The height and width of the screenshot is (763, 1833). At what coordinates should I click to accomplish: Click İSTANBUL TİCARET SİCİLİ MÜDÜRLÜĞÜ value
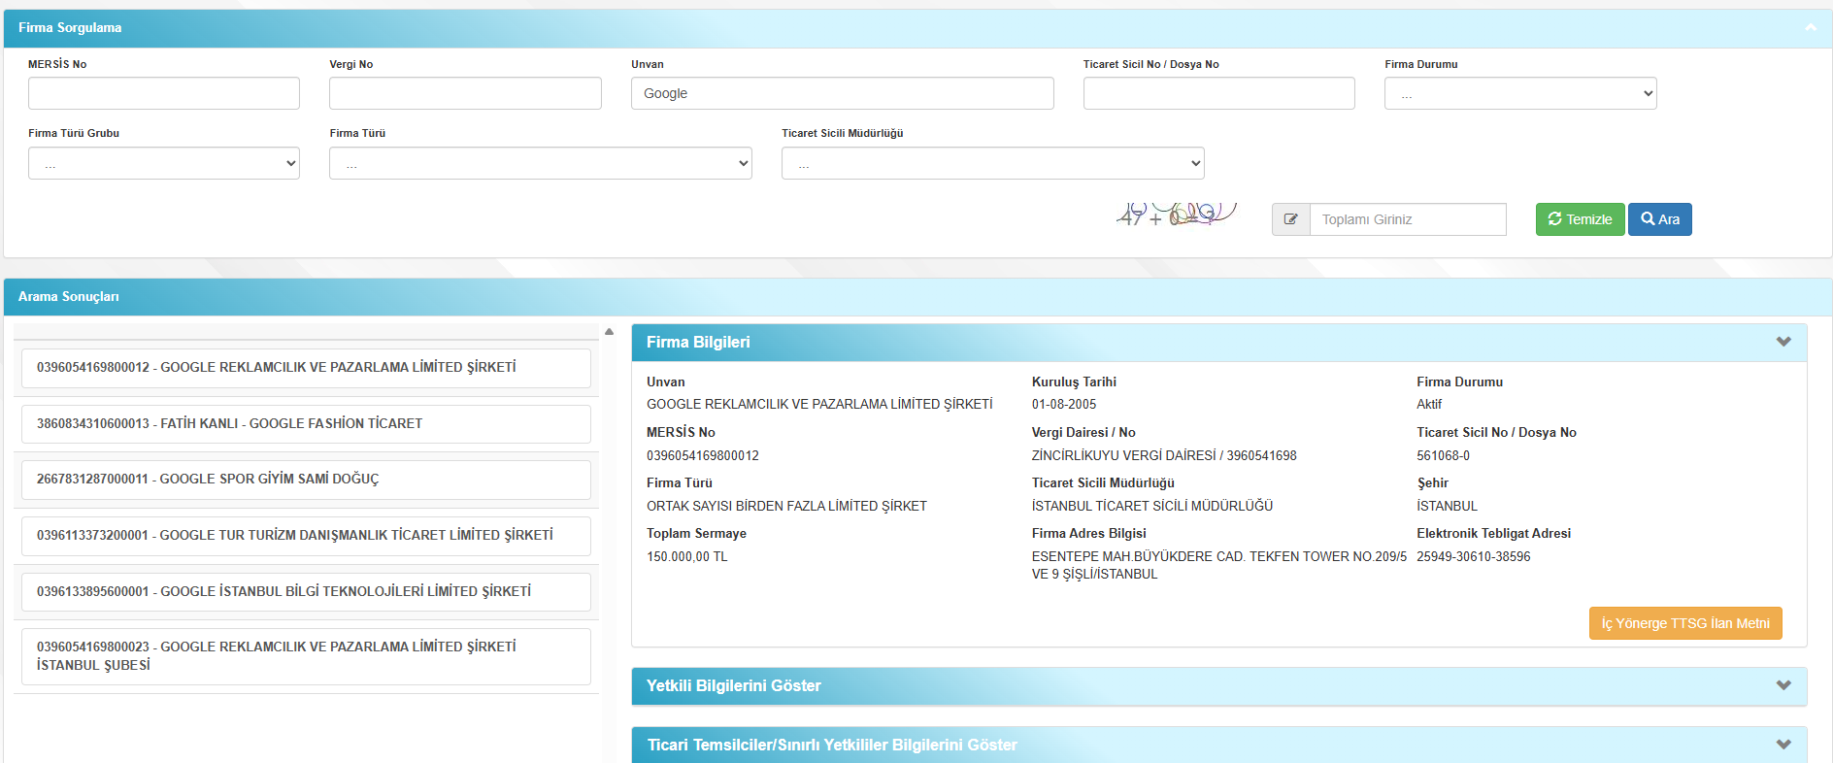pyautogui.click(x=1152, y=506)
